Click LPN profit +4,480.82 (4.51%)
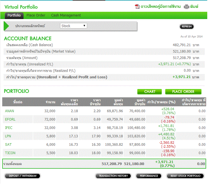The image size is (212, 188). tap(167, 136)
